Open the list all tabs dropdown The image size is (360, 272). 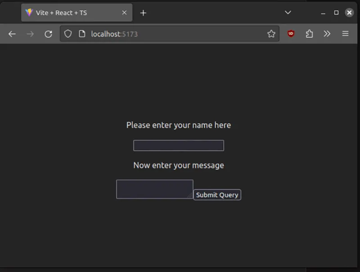288,13
